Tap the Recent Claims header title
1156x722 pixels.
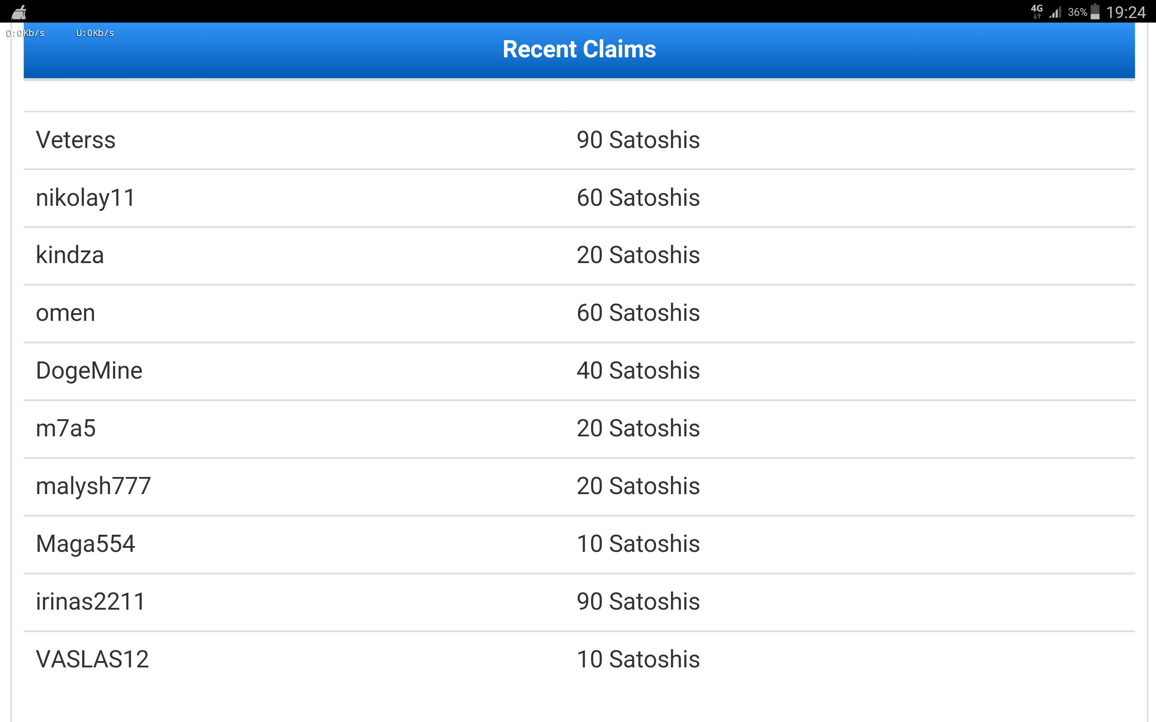point(579,50)
